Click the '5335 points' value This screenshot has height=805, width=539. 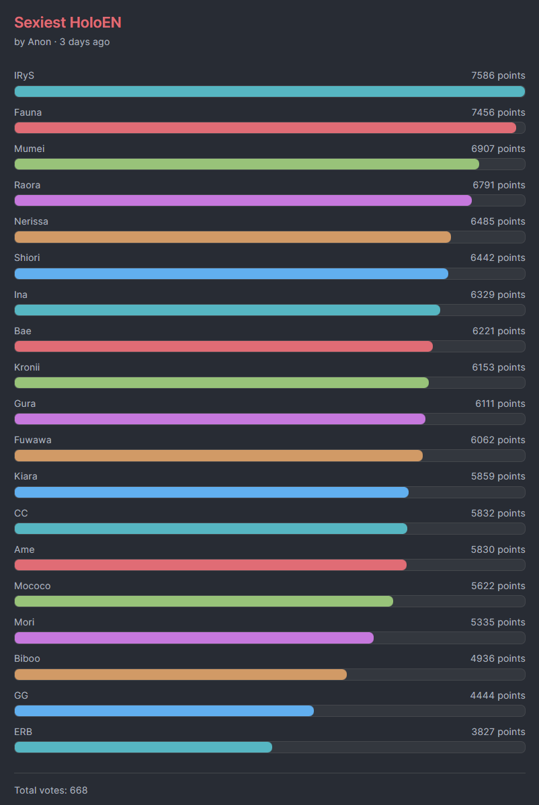click(x=498, y=622)
